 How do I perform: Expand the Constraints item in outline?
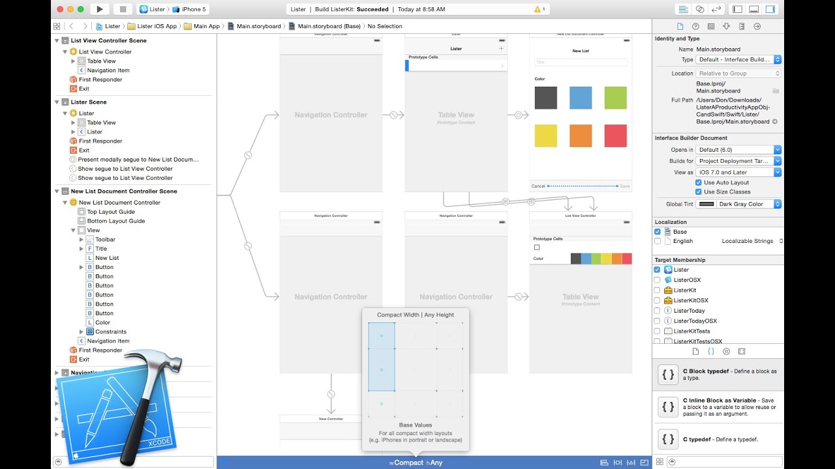point(82,332)
